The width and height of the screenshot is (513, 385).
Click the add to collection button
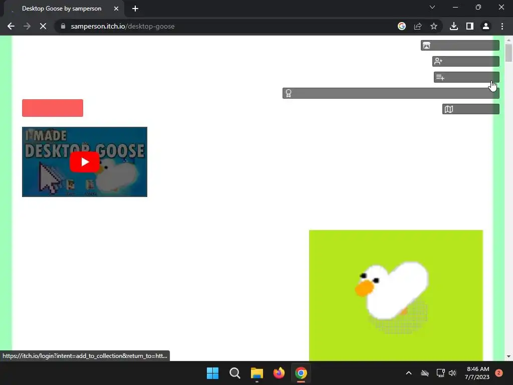coord(466,77)
